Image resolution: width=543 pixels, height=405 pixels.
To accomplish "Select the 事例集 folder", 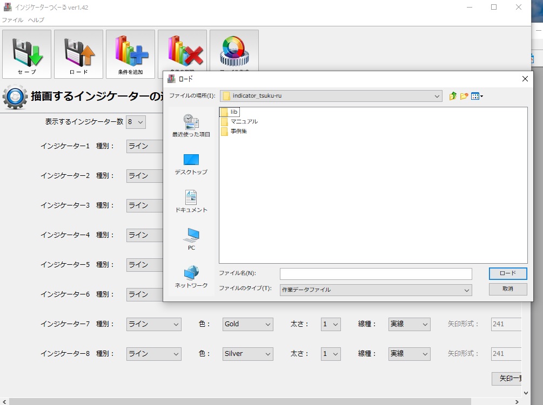I will (238, 131).
